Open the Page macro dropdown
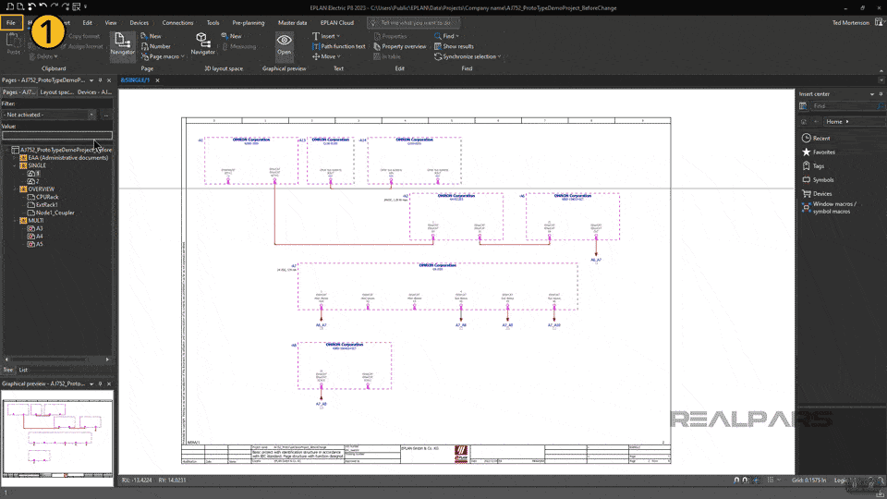 [x=163, y=56]
